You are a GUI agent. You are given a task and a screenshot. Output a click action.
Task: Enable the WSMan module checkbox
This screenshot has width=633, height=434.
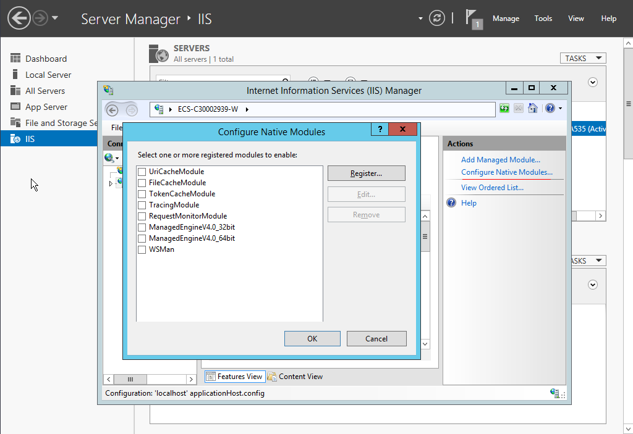click(142, 249)
